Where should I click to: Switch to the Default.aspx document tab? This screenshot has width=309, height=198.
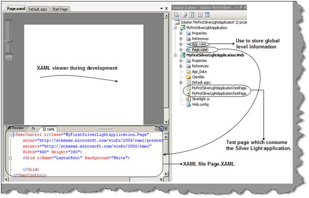38,9
